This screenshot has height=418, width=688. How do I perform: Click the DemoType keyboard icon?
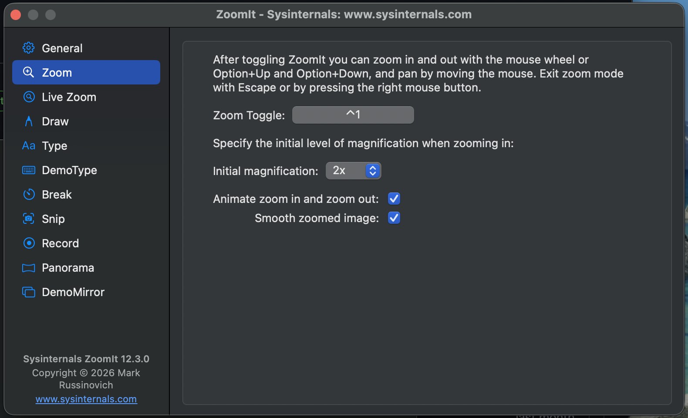[x=29, y=170]
